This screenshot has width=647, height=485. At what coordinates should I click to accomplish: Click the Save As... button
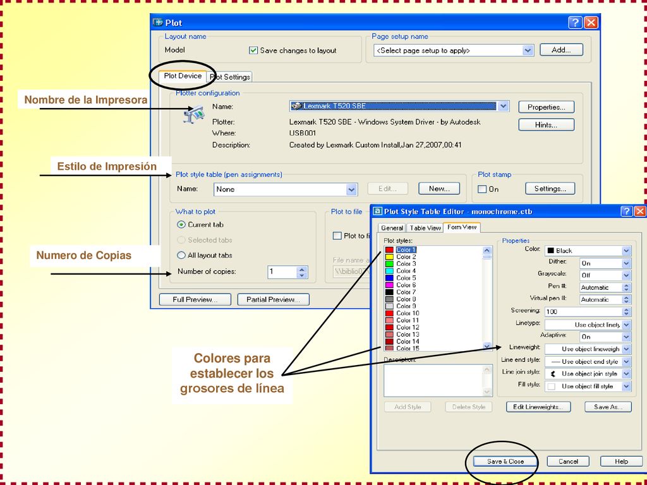point(608,407)
